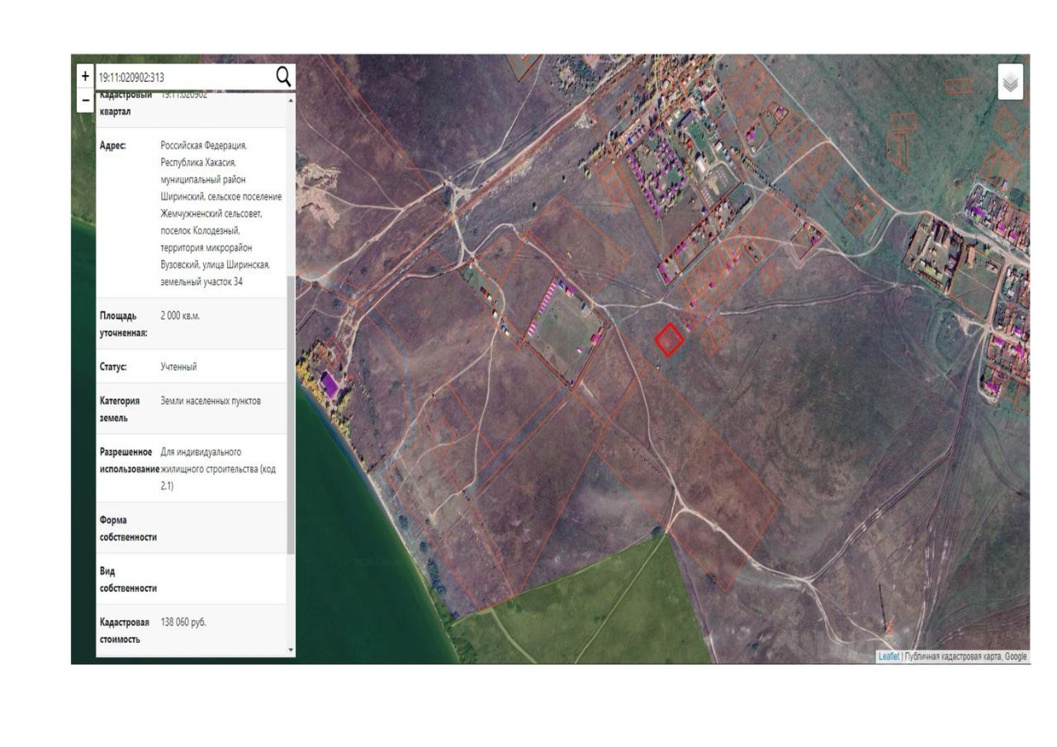Click the "Форма собственности" label
Viewport: 1057px width, 747px height.
click(128, 529)
